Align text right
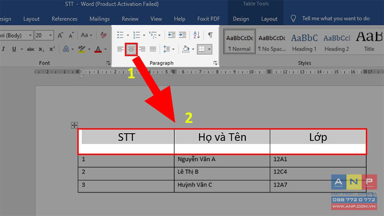The width and height of the screenshot is (384, 216). (x=142, y=49)
